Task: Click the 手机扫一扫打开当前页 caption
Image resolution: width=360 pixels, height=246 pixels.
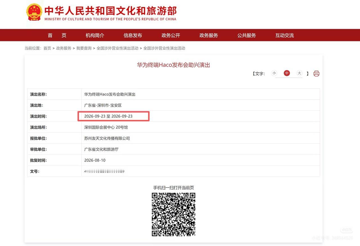Action: [174, 188]
